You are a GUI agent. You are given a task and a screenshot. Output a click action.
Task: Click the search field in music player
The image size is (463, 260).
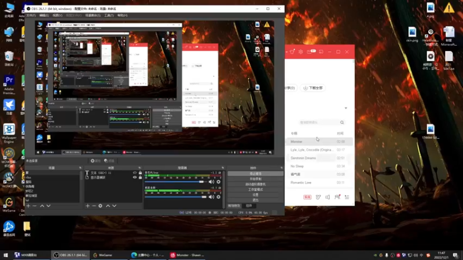(x=318, y=122)
